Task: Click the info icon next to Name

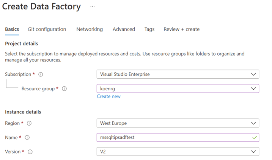Action: tap(27, 138)
